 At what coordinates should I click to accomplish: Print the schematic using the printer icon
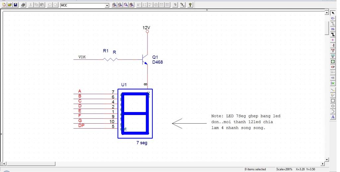[x=23, y=5]
